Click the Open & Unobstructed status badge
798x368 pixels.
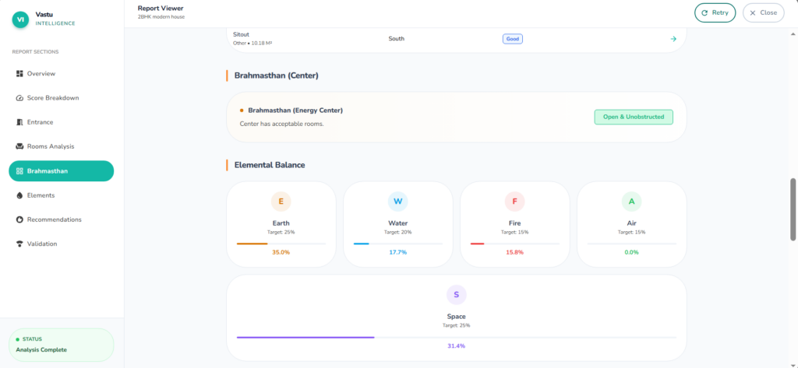[633, 117]
